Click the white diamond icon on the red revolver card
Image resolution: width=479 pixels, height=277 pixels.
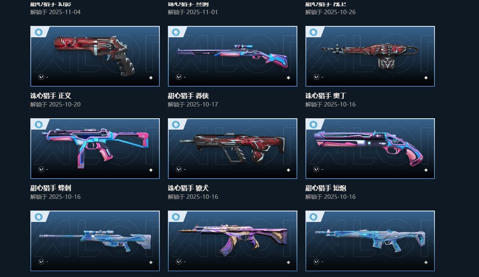pyautogui.click(x=151, y=78)
